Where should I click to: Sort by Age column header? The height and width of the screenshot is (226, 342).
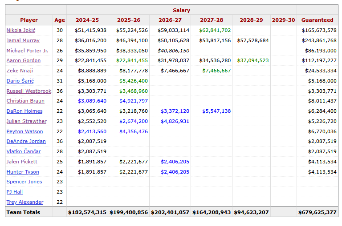point(60,20)
